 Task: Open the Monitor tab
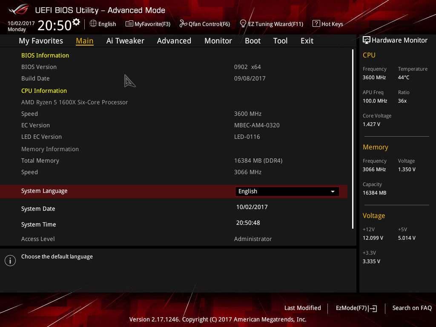pos(218,41)
